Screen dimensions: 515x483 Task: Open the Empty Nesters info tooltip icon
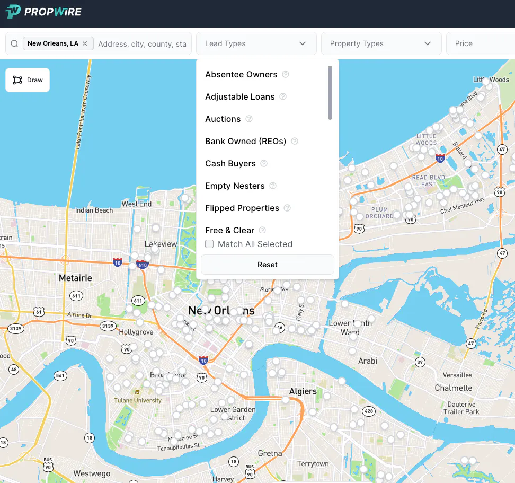(x=272, y=186)
